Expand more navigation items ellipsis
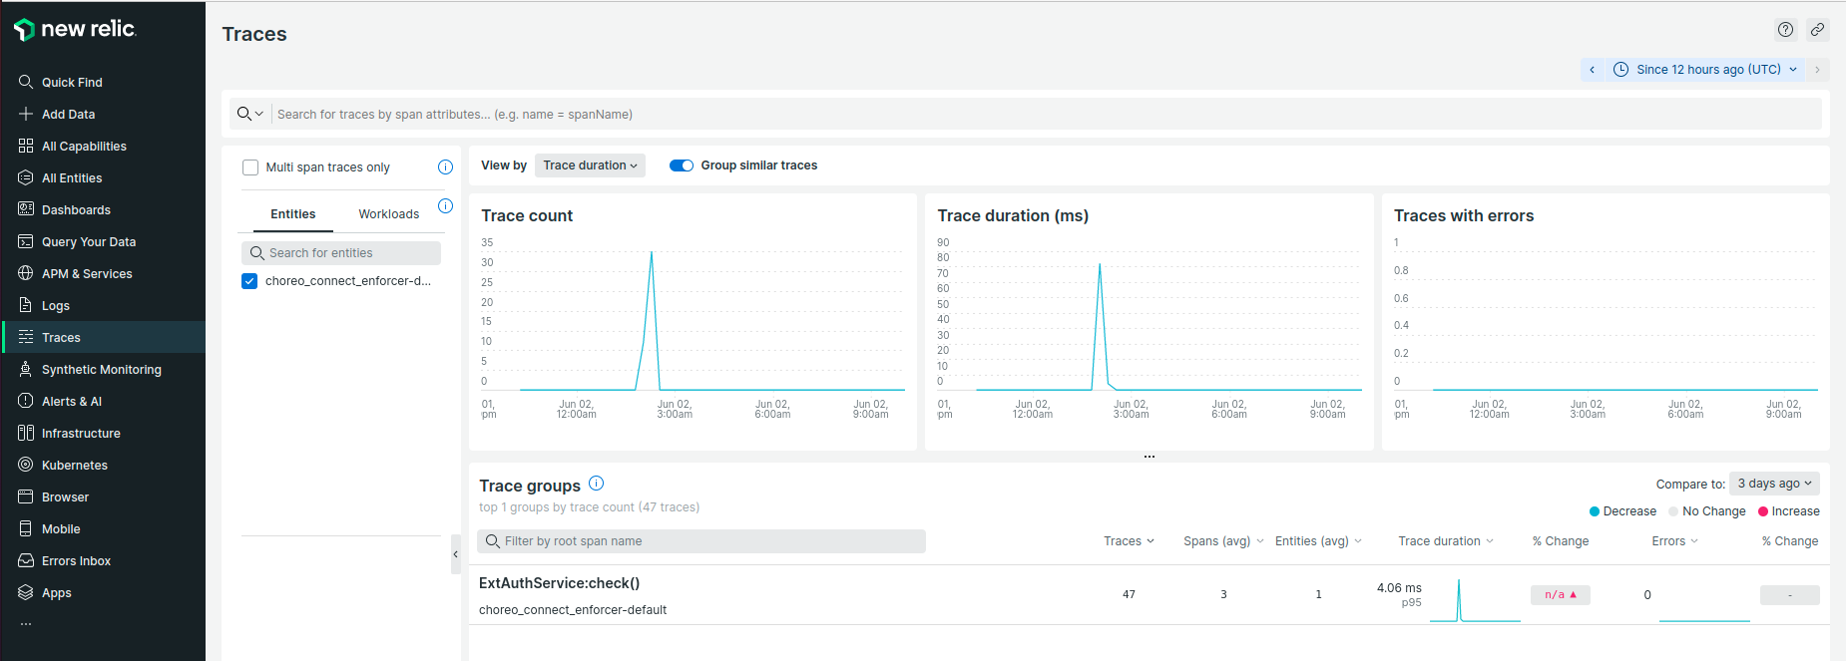The width and height of the screenshot is (1846, 661). 26,624
